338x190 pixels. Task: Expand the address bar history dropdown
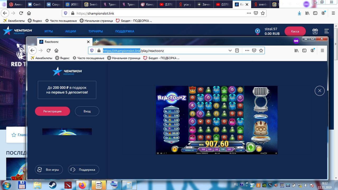tap(230, 50)
